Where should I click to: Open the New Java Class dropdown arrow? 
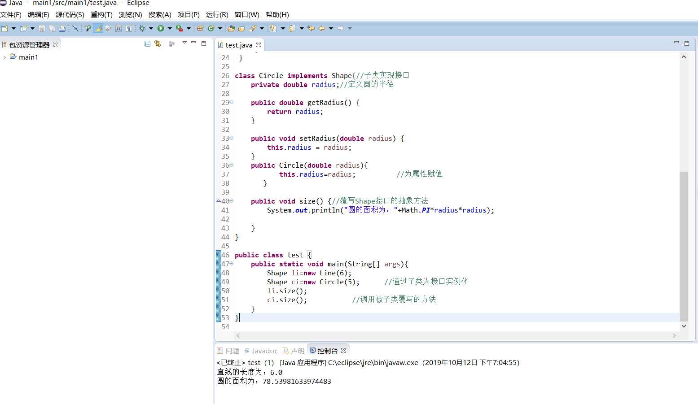(x=220, y=28)
